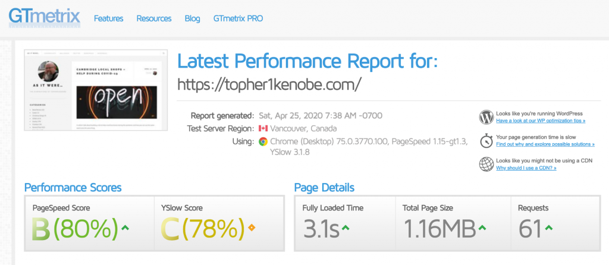Screen dimensions: 609x265
Task: Click the stopwatch page generation icon
Action: (x=486, y=140)
